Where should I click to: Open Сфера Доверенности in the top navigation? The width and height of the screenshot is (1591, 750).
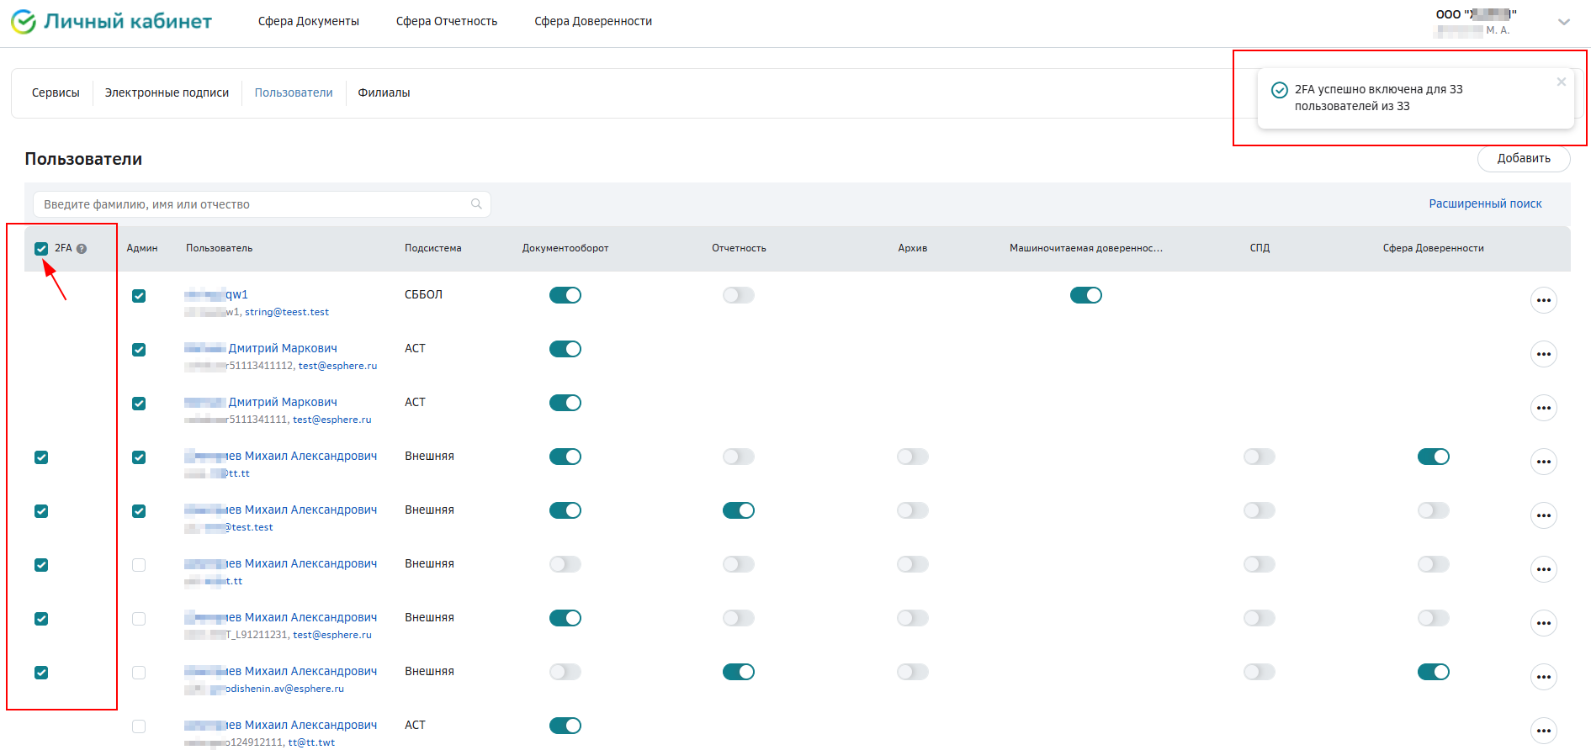pyautogui.click(x=593, y=22)
